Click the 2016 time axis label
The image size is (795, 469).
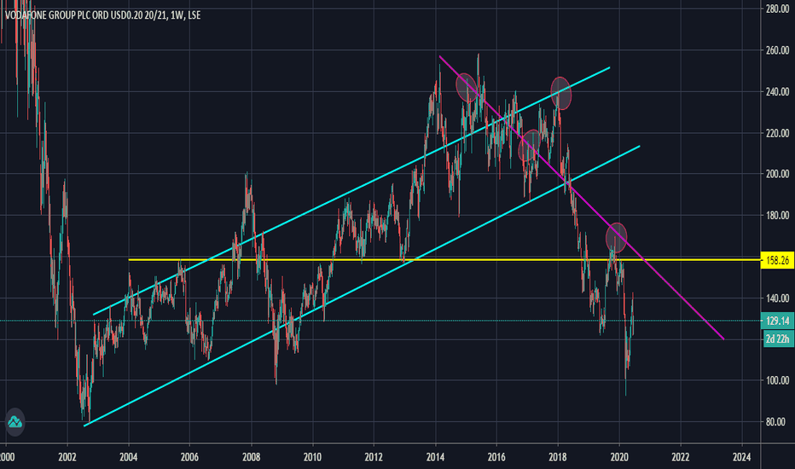click(496, 457)
